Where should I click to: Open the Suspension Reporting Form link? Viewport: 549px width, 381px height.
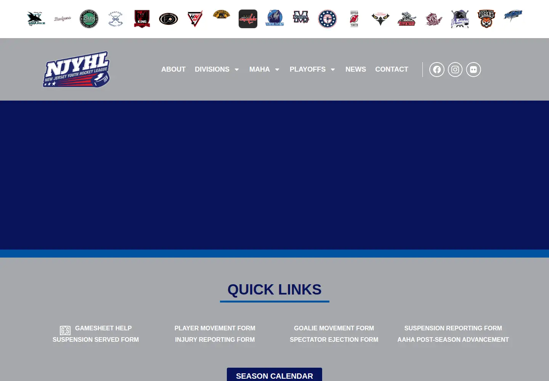click(x=453, y=328)
